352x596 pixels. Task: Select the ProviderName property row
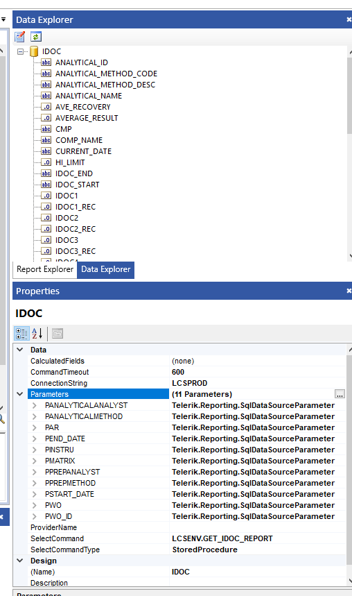(x=187, y=527)
